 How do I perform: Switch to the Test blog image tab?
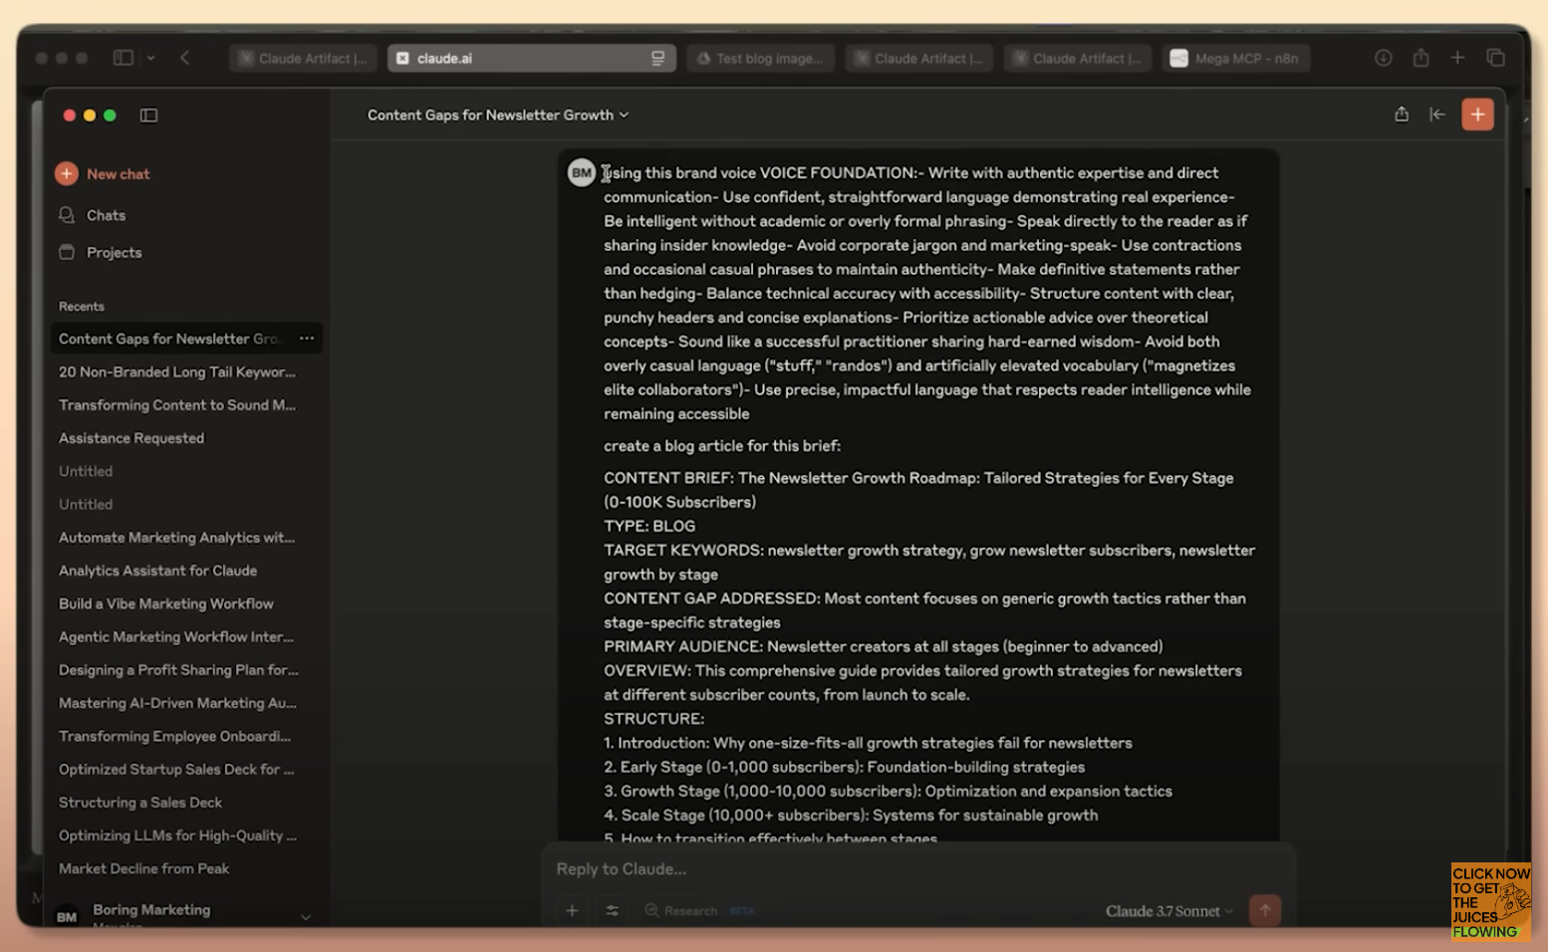761,59
